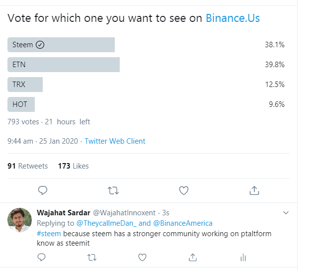This screenshot has height=270, width=309.
Task: View the 173 Likes list
Action: coord(74,166)
